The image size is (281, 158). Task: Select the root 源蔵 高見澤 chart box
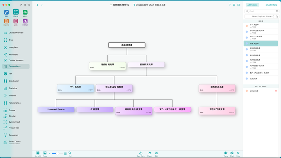point(127,45)
